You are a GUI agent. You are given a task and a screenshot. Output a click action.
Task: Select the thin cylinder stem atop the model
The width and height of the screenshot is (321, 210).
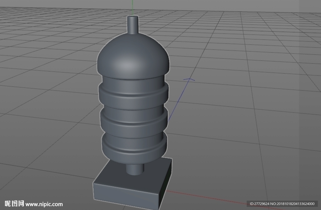click(133, 25)
